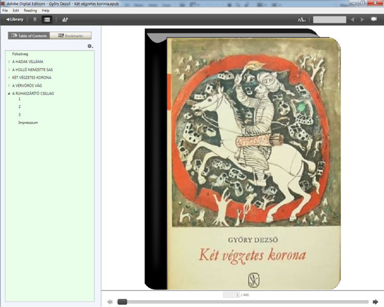
Task: Click the Adobe Digital Editions title bar icon
Action: (x=3, y=3)
